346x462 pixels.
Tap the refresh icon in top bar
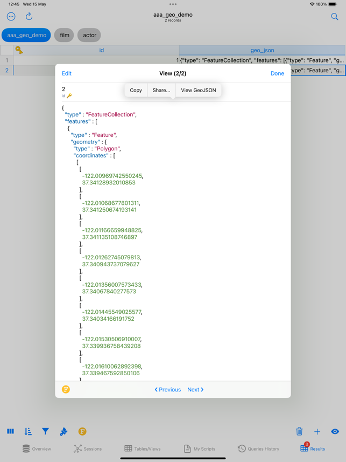click(29, 17)
